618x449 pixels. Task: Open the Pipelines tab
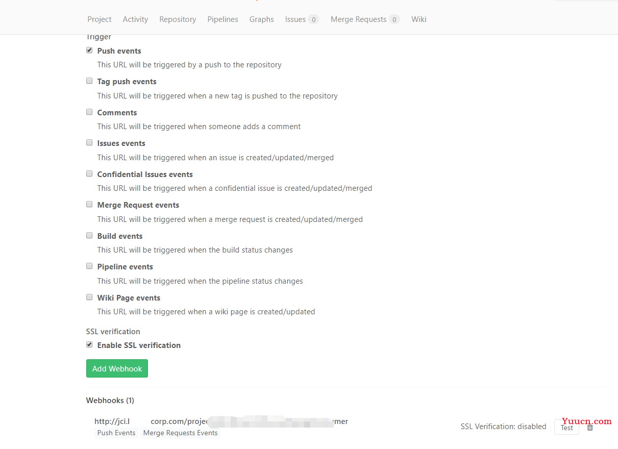[x=223, y=19]
